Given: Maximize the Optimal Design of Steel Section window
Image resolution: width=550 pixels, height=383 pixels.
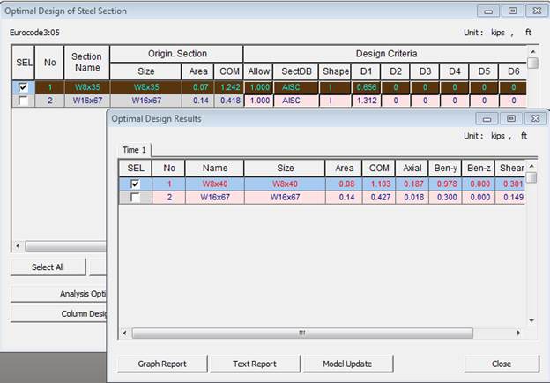Looking at the screenshot, I should coord(512,11).
